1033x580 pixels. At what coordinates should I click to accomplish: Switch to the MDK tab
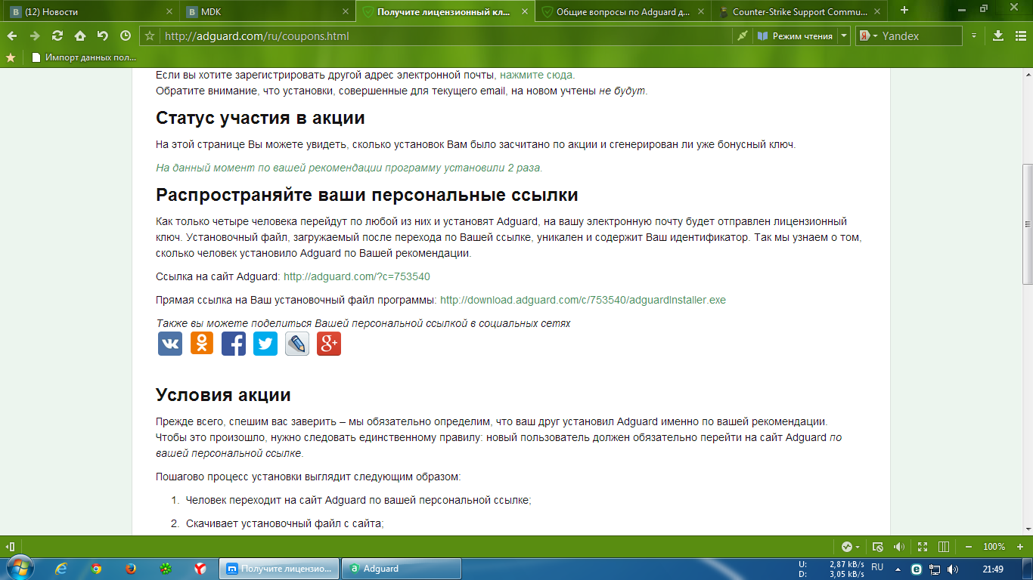tap(268, 11)
